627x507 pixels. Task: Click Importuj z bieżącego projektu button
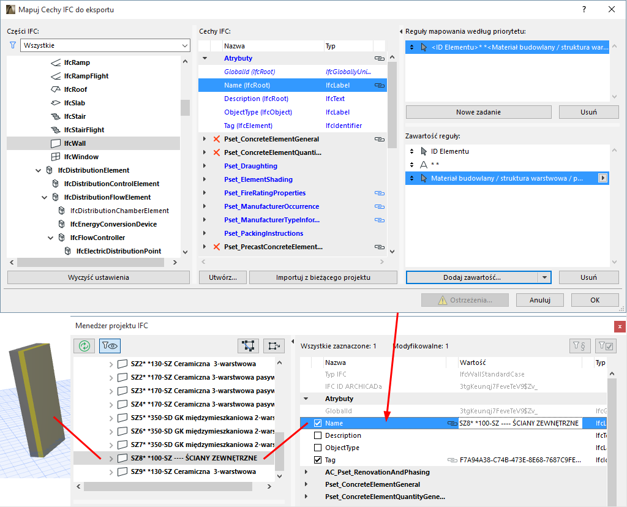click(323, 277)
